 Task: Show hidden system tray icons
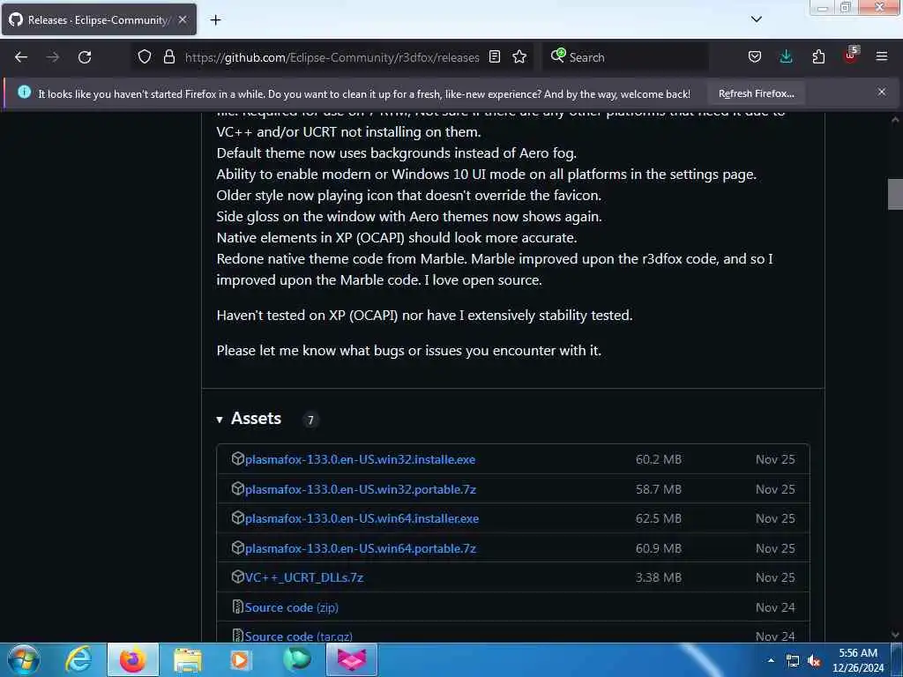[771, 660]
